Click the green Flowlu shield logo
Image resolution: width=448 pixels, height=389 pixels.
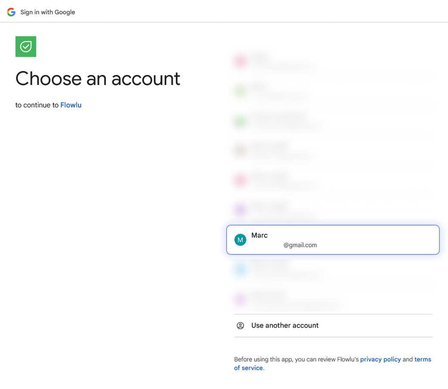pyautogui.click(x=26, y=47)
